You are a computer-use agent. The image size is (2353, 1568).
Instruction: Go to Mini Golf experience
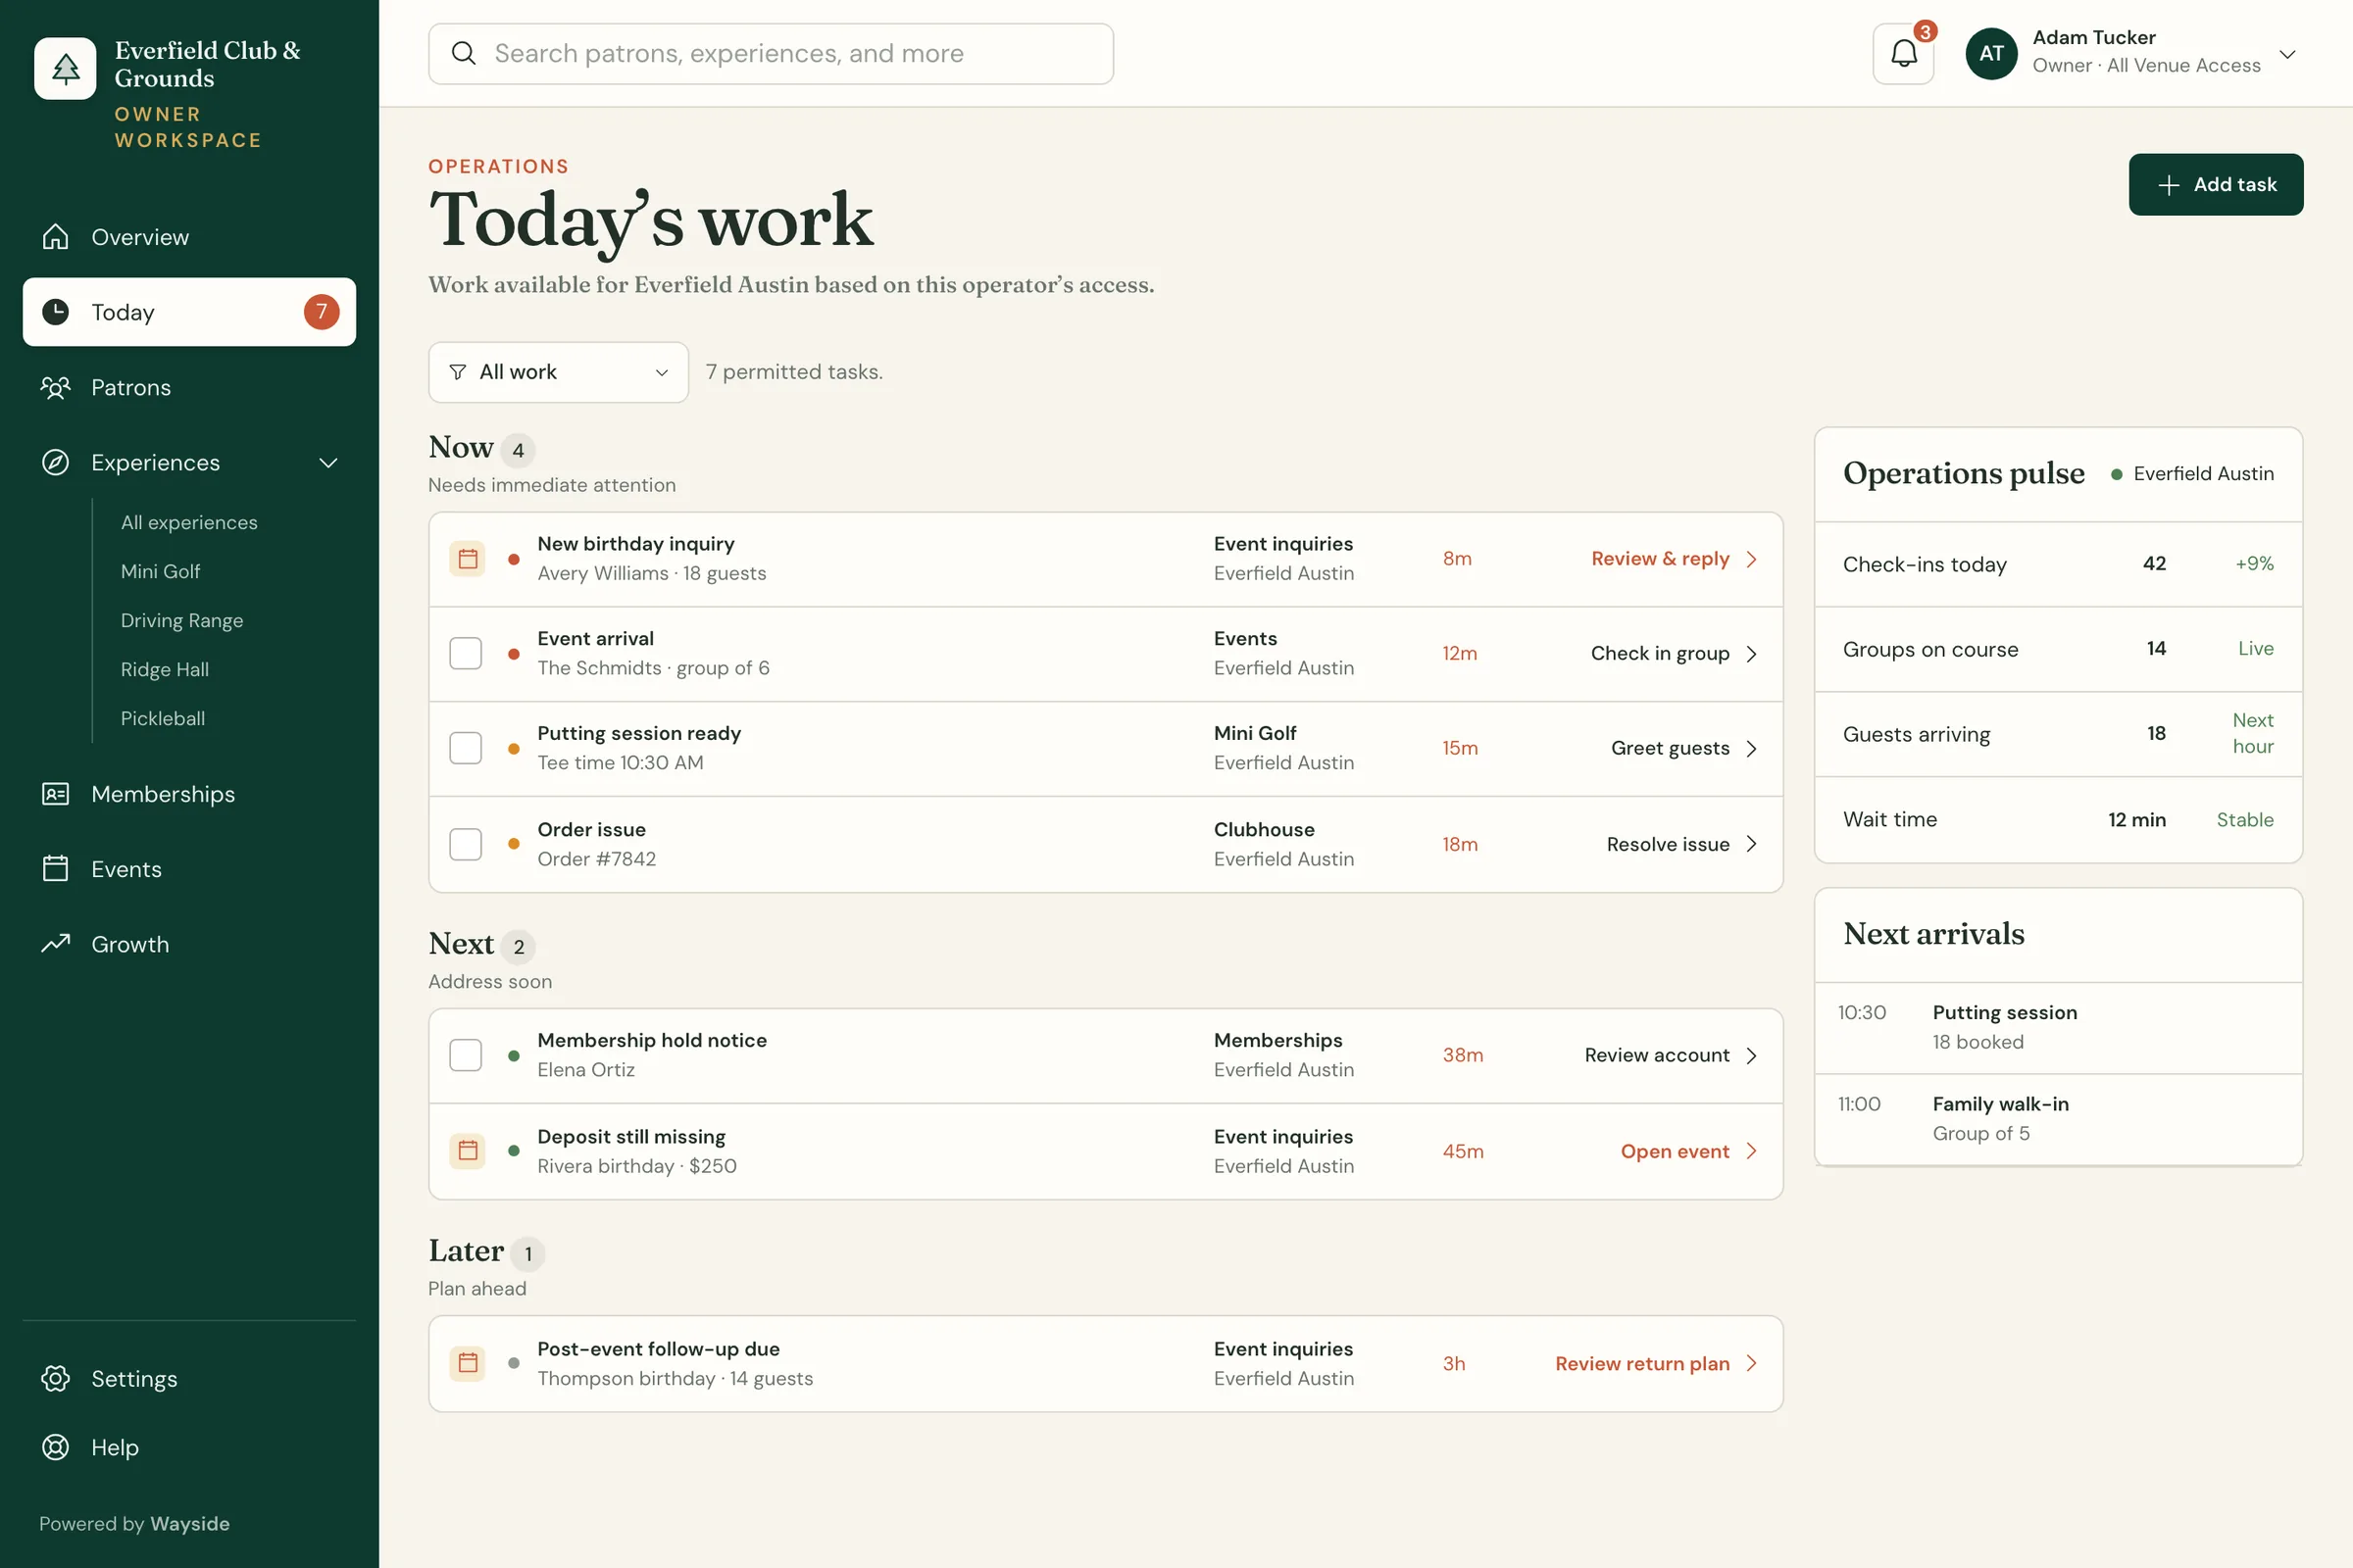click(160, 571)
